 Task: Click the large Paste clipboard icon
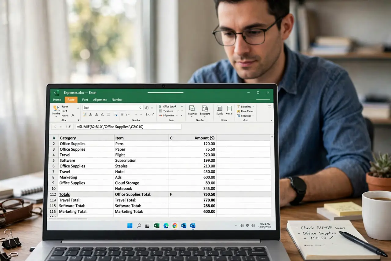coord(56,108)
